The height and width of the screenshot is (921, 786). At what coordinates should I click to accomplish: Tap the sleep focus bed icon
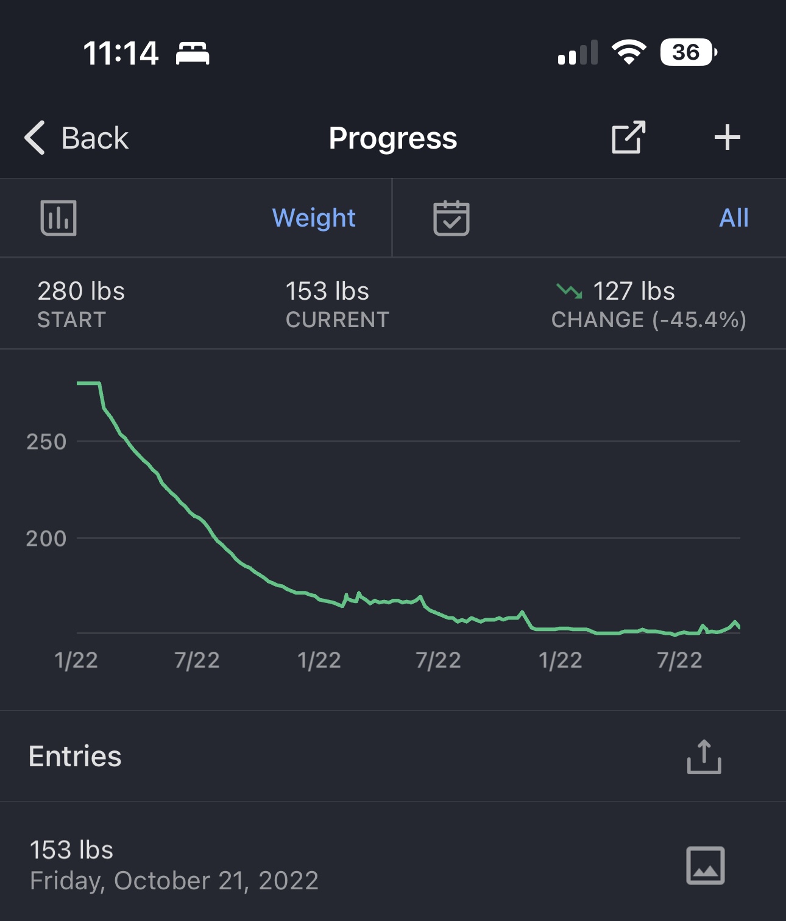pos(193,54)
